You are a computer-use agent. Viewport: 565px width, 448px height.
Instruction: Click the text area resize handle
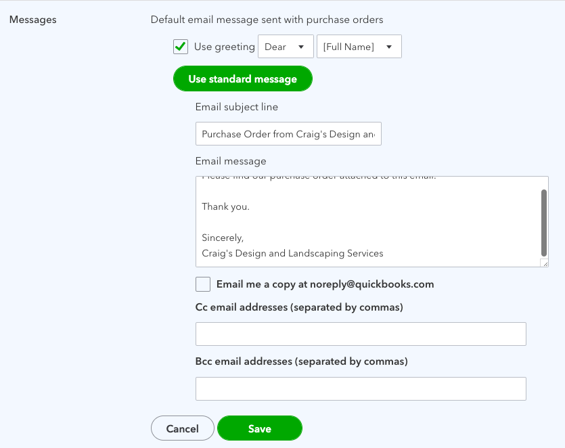point(544,263)
